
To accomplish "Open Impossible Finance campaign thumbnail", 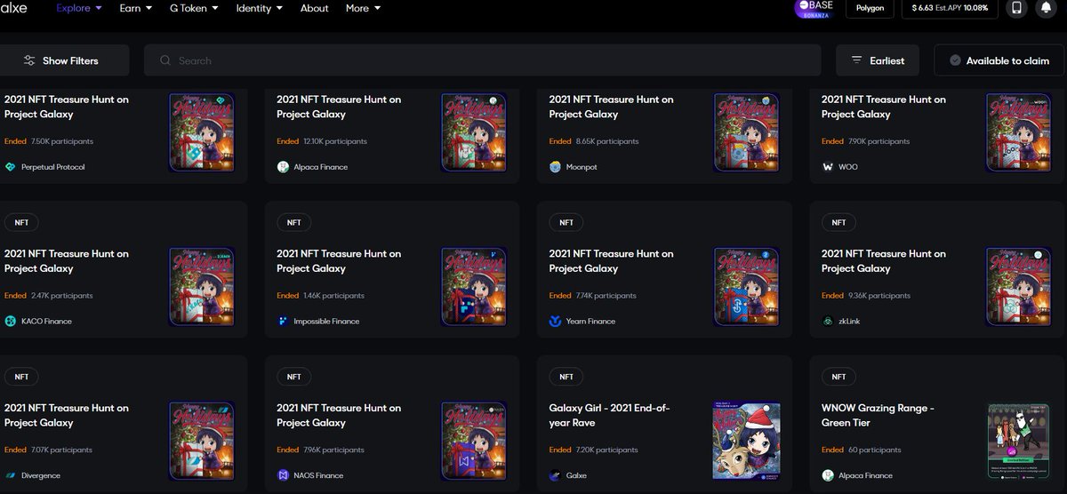I will coord(474,286).
